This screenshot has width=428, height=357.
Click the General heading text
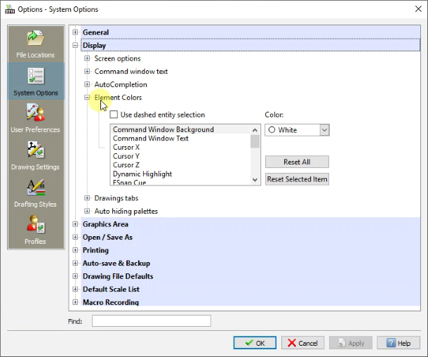click(96, 32)
